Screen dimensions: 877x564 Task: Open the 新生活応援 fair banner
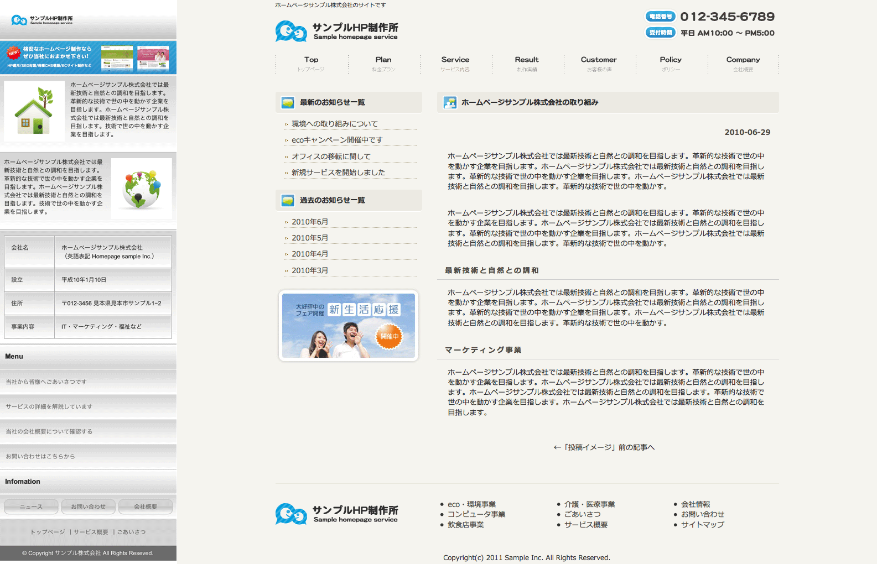tap(348, 326)
